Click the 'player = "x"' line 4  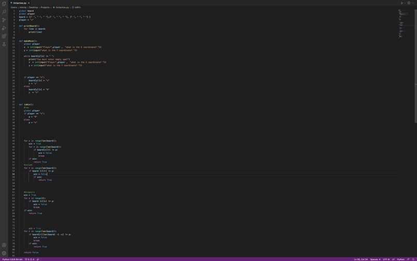pyautogui.click(x=26, y=20)
